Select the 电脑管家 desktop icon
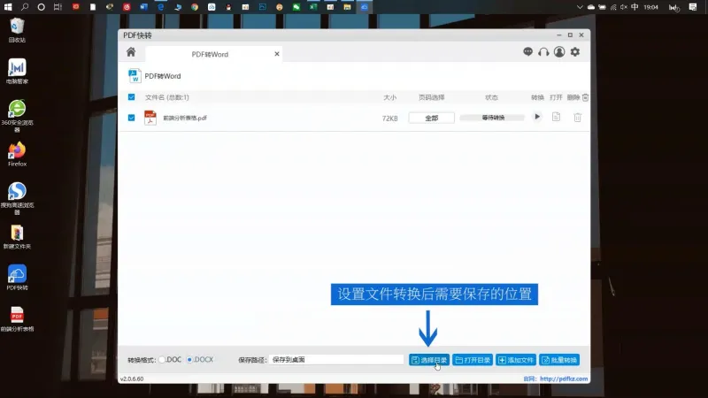Viewport: 708px width, 398px height. [x=17, y=72]
